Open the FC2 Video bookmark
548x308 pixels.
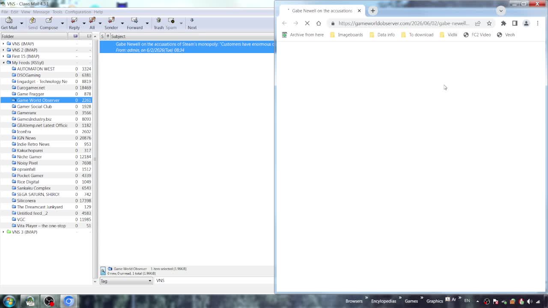pos(477,35)
